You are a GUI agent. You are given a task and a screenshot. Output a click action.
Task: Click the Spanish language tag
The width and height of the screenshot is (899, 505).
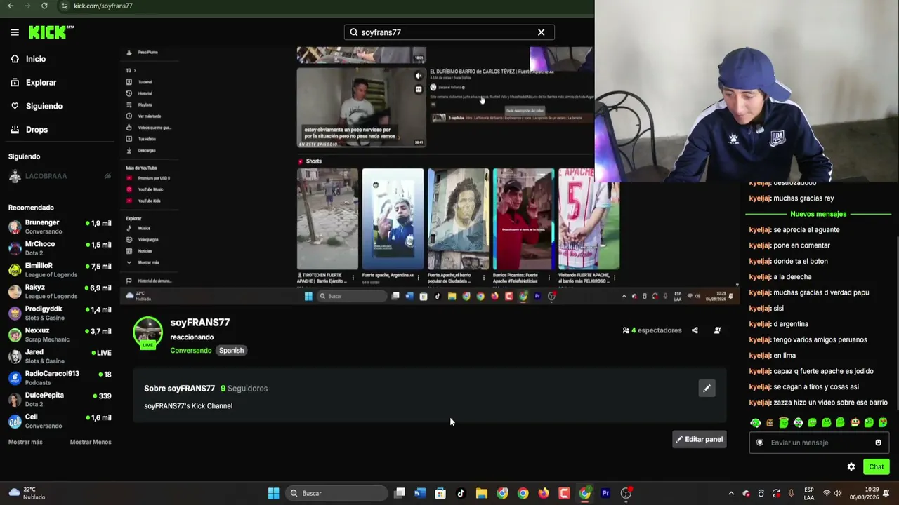[231, 351]
